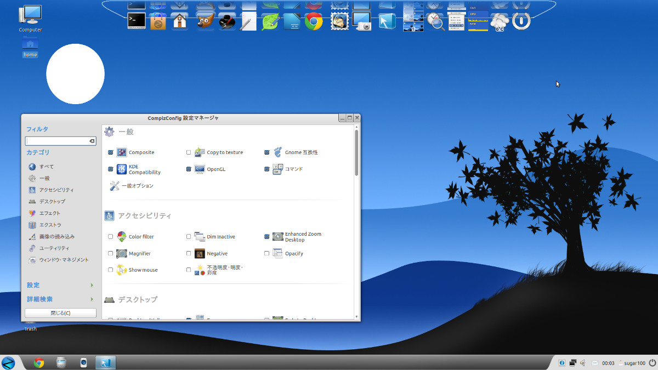Disable the Composite plugin checkbox

[x=111, y=152]
